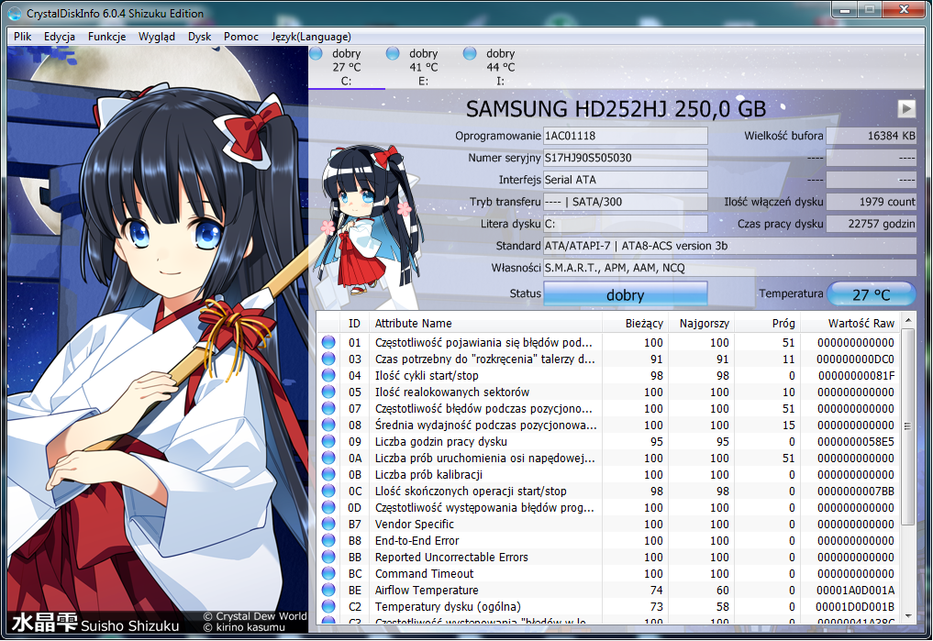Click the 27 °C temperature button
This screenshot has height=641, width=933.
(872, 294)
